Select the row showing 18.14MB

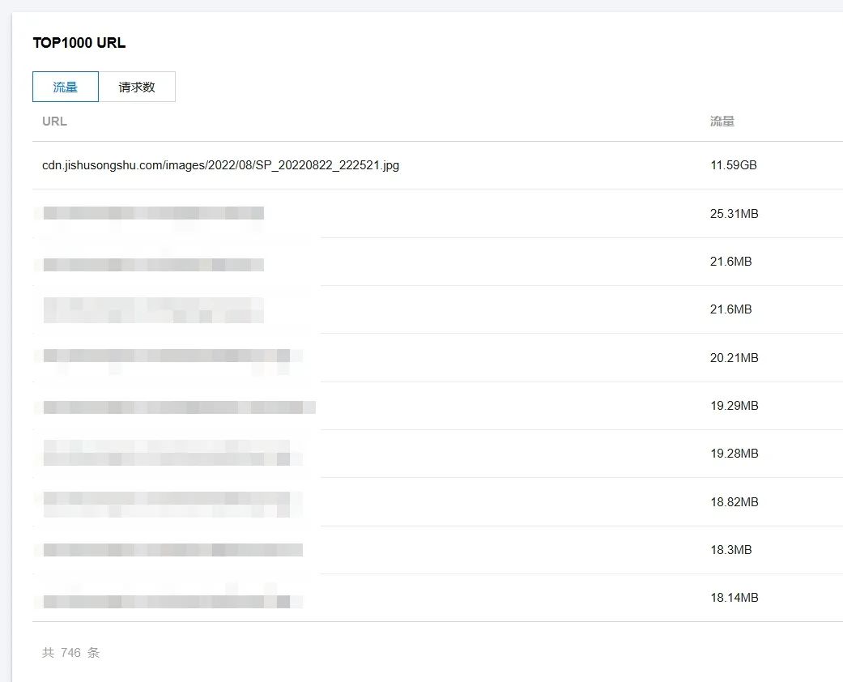point(437,598)
